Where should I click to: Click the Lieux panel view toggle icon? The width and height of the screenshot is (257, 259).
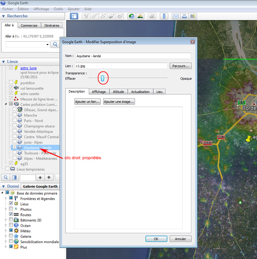pyautogui.click(x=14, y=177)
